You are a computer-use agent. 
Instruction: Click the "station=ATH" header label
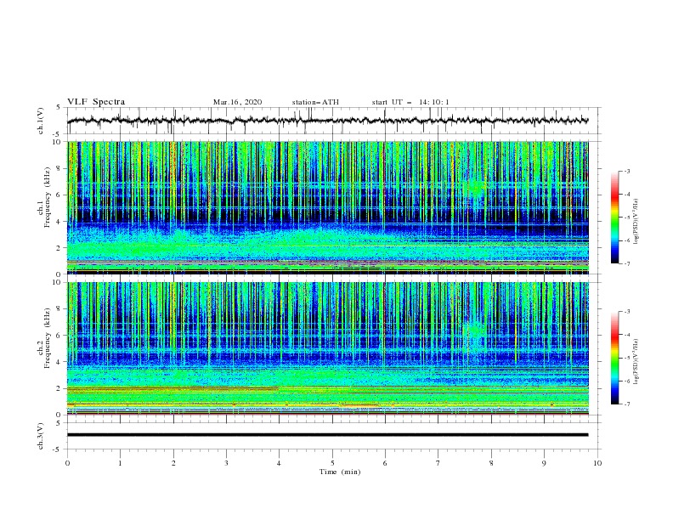(315, 102)
